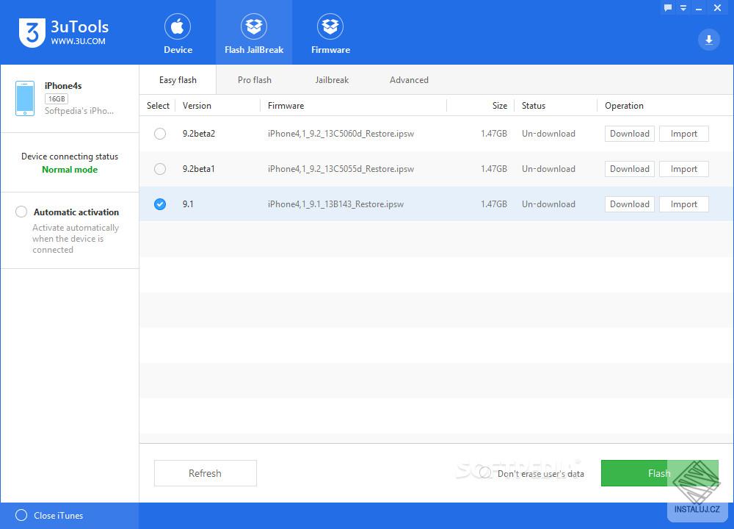
Task: Open the downloads manager arrow icon
Action: pos(709,40)
